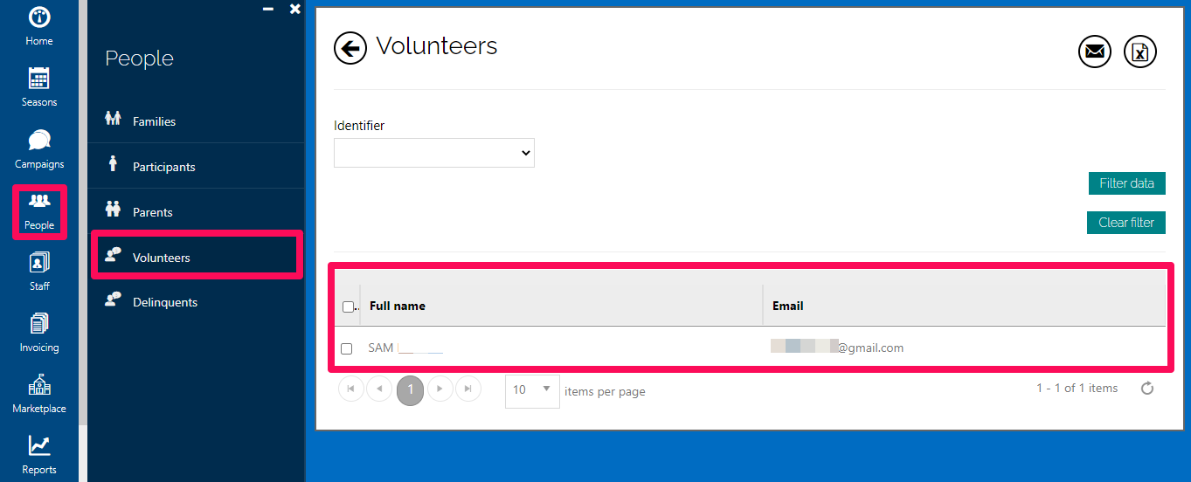Click the back arrow beside Volunteers

click(350, 49)
